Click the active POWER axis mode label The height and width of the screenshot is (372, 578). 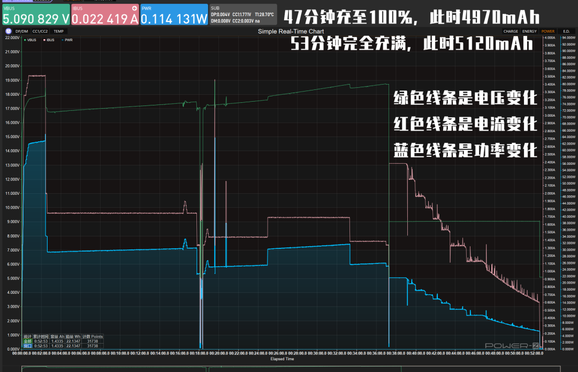coord(547,32)
